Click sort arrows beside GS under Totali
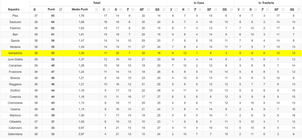The height and width of the screenshot is (139, 302). coord(163,10)
